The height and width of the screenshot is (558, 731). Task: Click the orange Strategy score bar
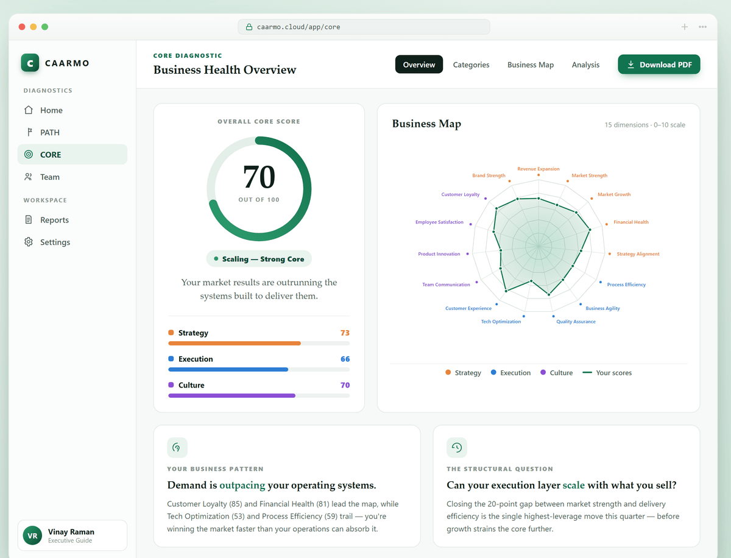point(259,344)
